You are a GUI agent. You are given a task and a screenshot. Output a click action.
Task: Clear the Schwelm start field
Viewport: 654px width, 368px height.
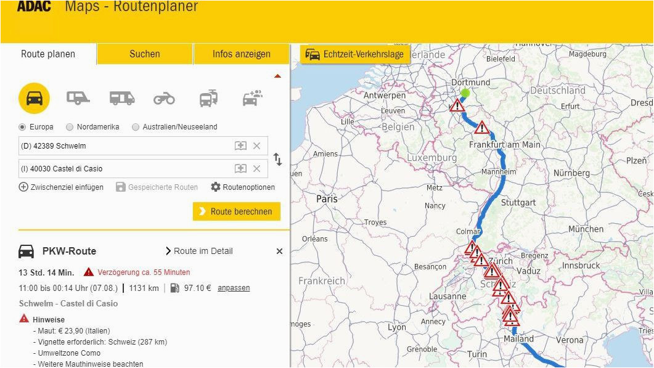pyautogui.click(x=256, y=145)
